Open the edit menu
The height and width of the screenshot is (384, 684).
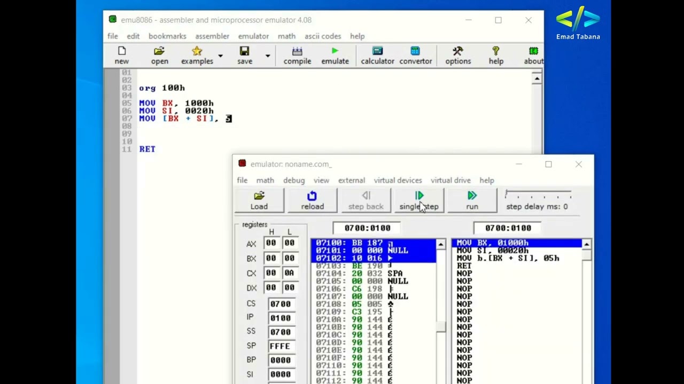click(133, 36)
